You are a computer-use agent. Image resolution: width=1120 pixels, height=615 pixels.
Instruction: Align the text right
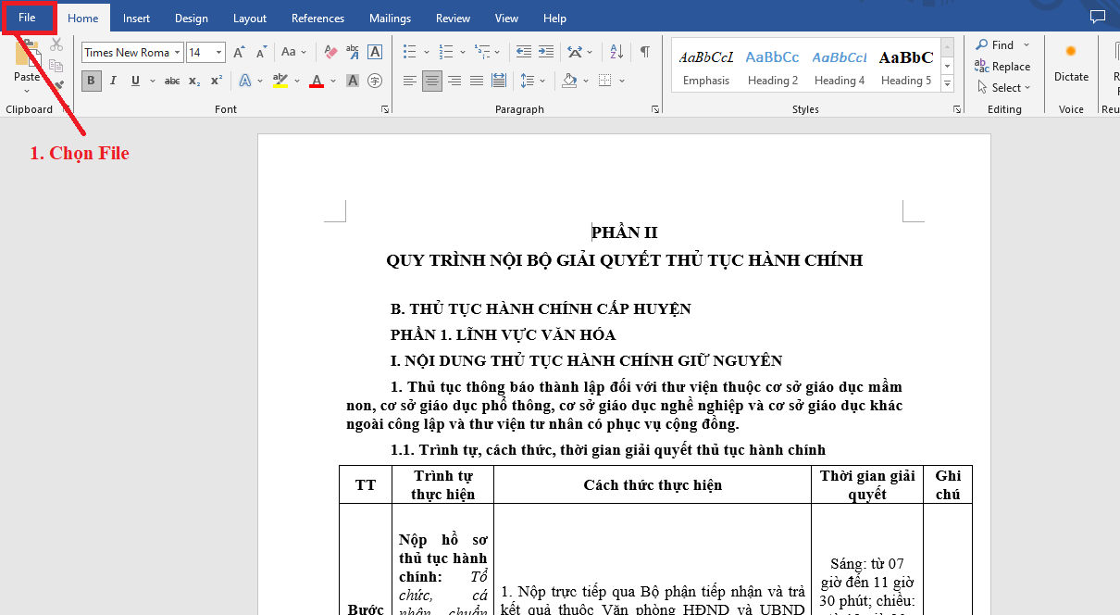pyautogui.click(x=454, y=81)
